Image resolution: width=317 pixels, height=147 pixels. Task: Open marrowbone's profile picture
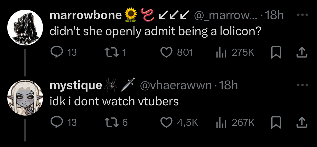click(25, 27)
